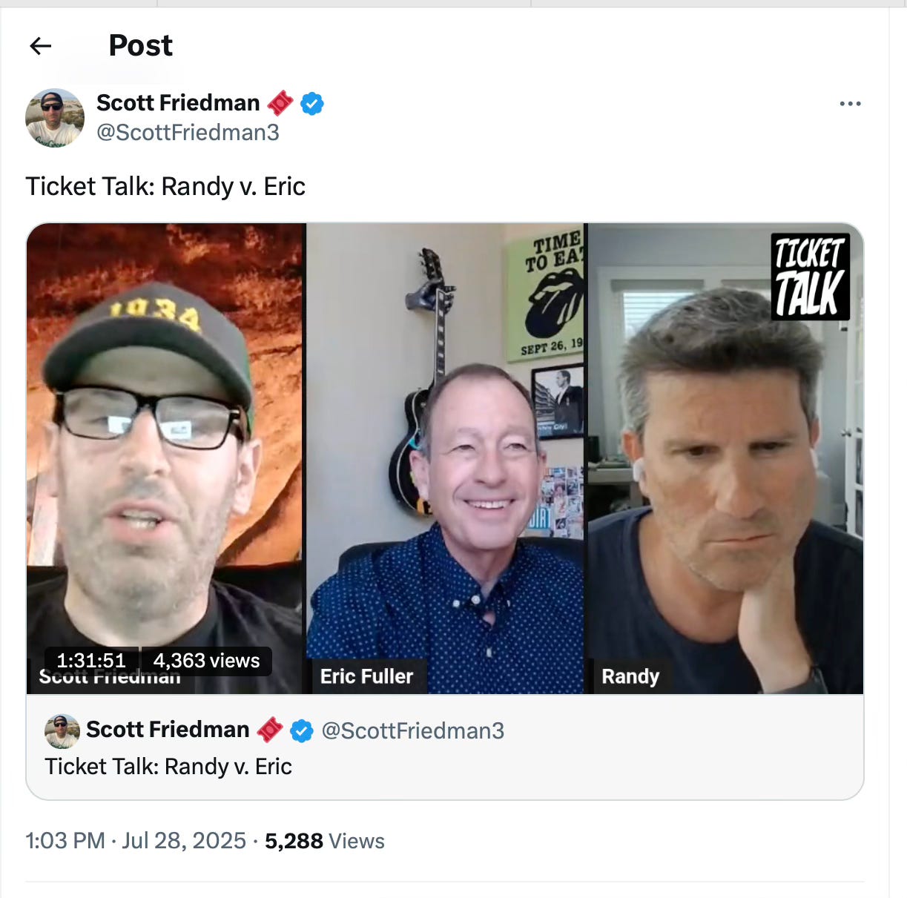Click the verified badge in quoted post
The width and height of the screenshot is (907, 898).
pos(301,731)
